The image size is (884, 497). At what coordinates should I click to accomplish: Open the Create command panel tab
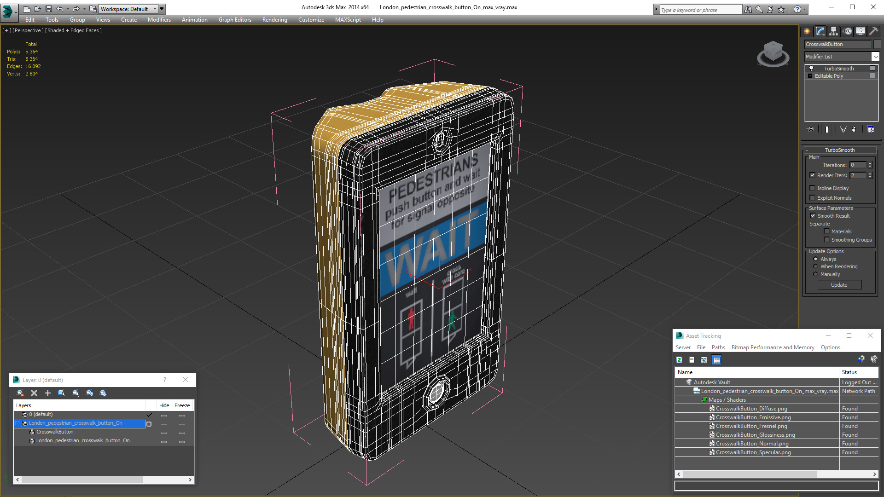pyautogui.click(x=807, y=31)
